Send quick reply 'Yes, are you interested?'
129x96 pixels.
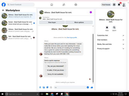55,66
